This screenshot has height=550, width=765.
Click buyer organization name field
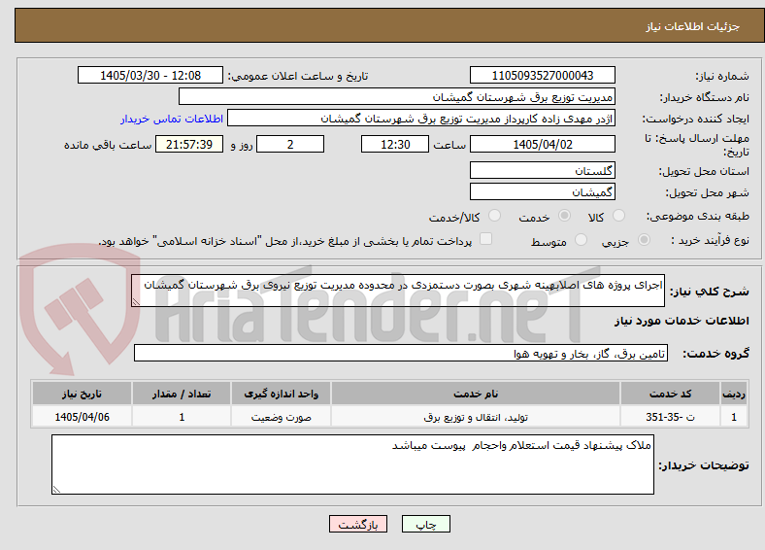(x=397, y=97)
